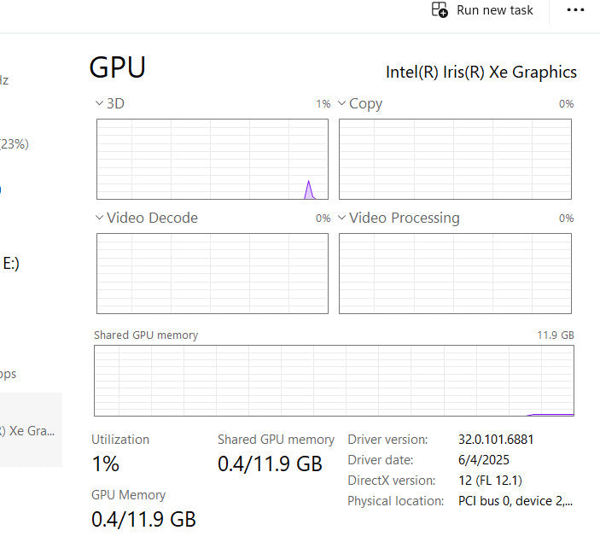This screenshot has width=600, height=548.
Task: Click the Intel(R) Iris(R) Xe Graphics name
Action: pyautogui.click(x=481, y=72)
